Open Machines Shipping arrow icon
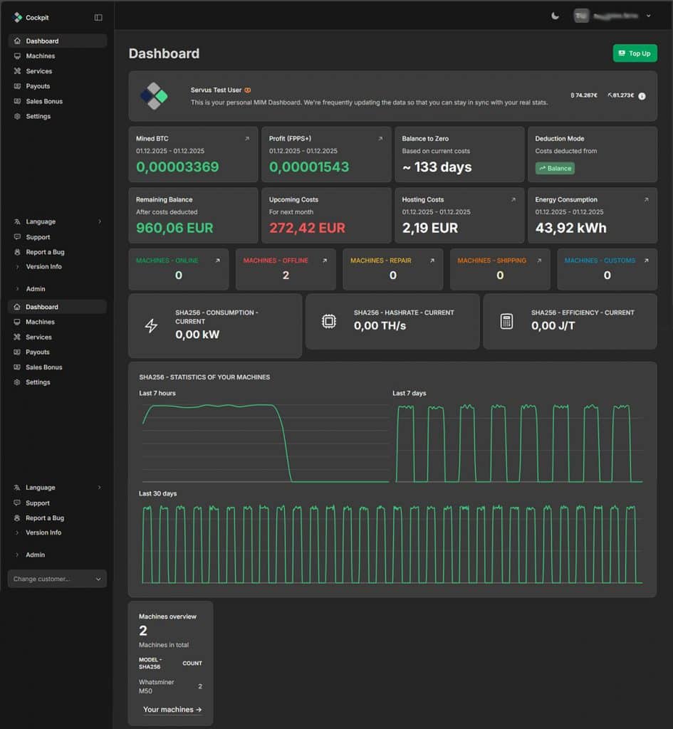 (539, 261)
